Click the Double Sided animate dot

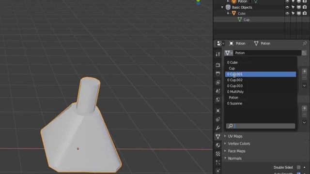305,167
